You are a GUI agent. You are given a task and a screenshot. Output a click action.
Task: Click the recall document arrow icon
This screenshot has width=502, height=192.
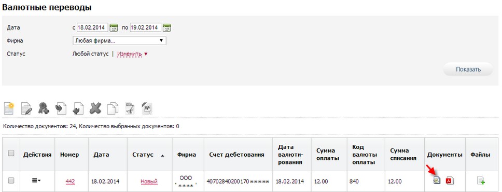78,108
